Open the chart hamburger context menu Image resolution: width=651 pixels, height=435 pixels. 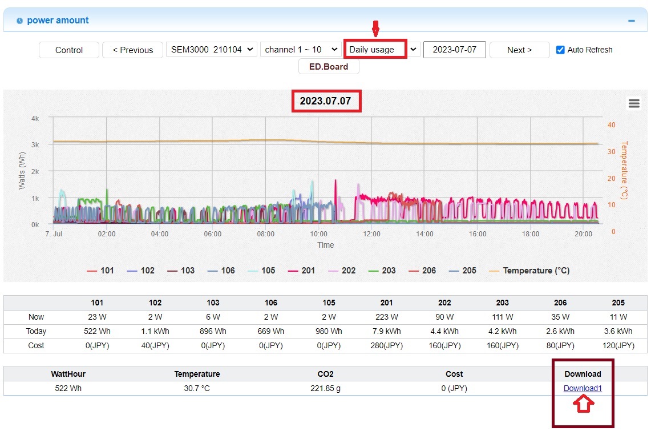point(633,103)
